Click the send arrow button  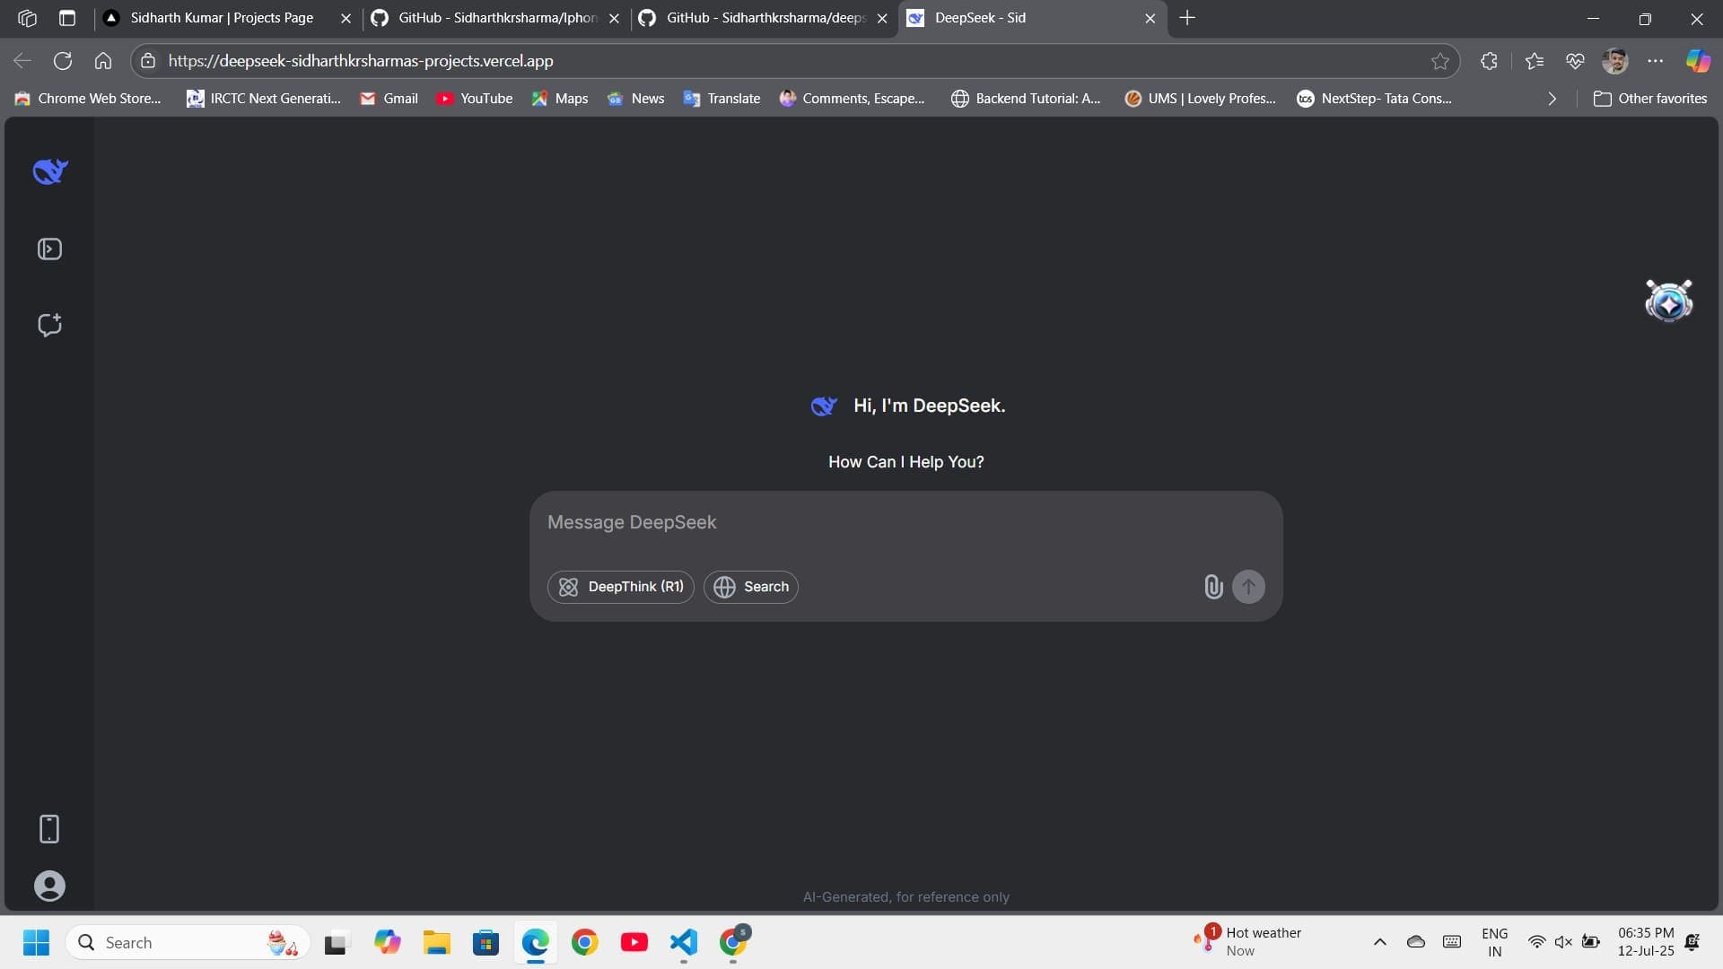(1248, 587)
